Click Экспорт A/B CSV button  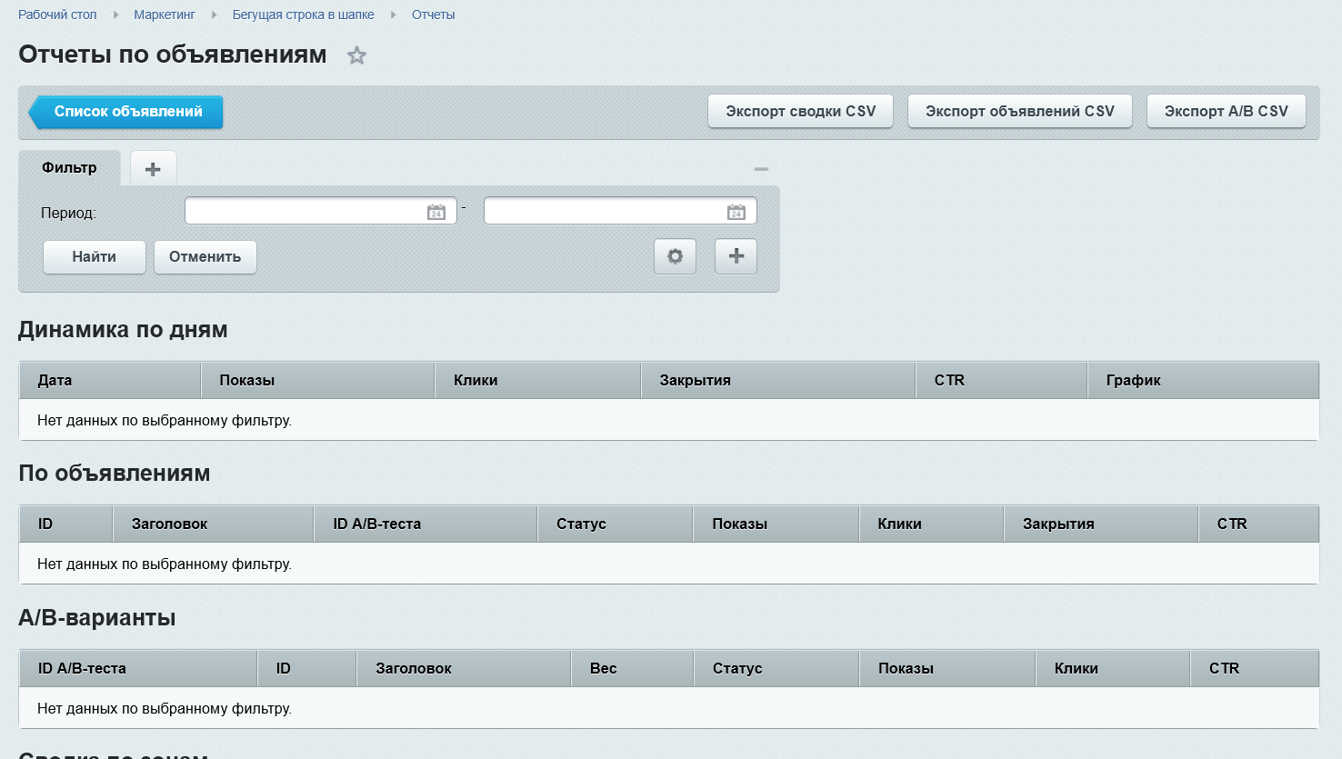pyautogui.click(x=1227, y=112)
